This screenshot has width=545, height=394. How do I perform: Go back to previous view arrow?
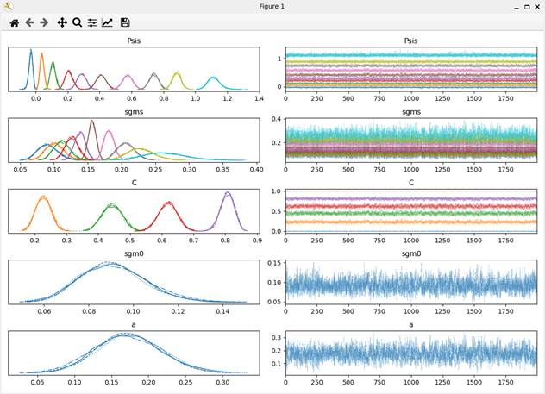(29, 22)
